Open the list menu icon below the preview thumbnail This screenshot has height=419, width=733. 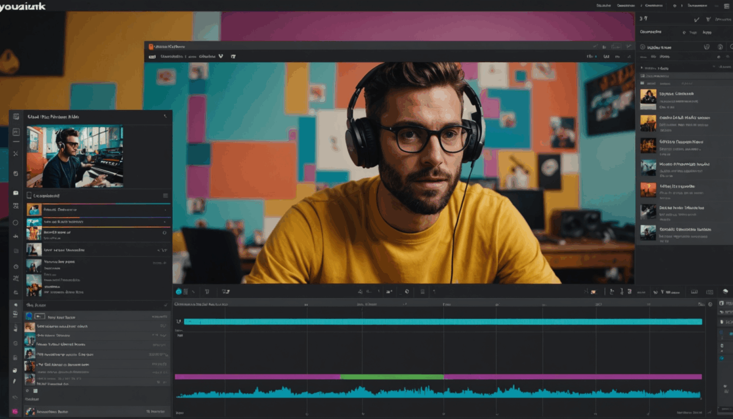coord(165,195)
